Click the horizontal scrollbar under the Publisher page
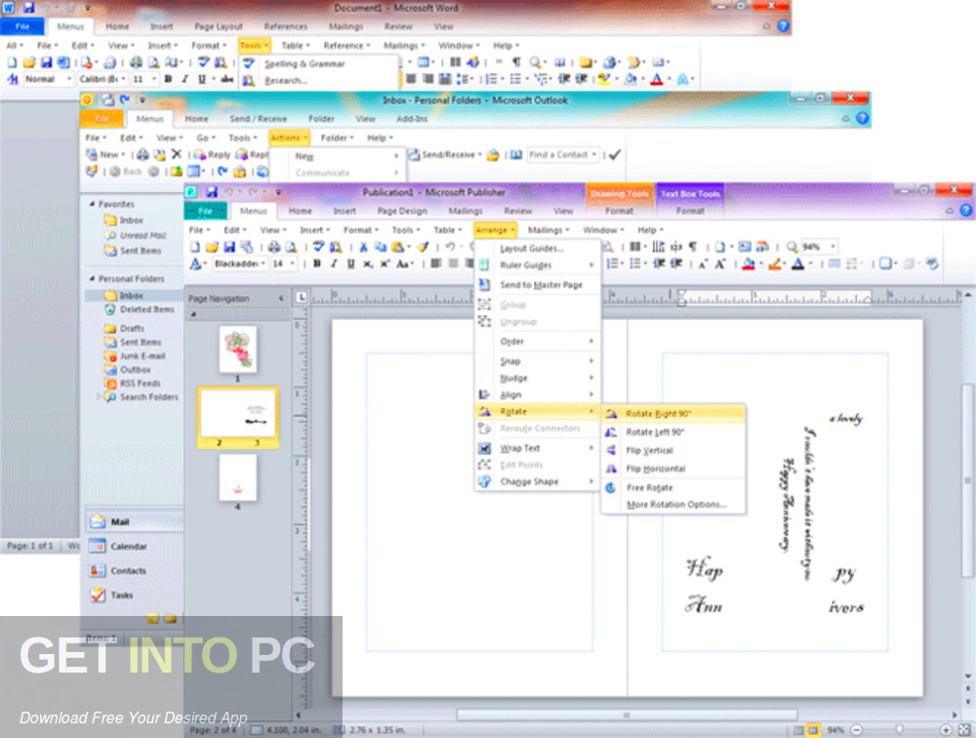The height and width of the screenshot is (738, 976). [627, 715]
